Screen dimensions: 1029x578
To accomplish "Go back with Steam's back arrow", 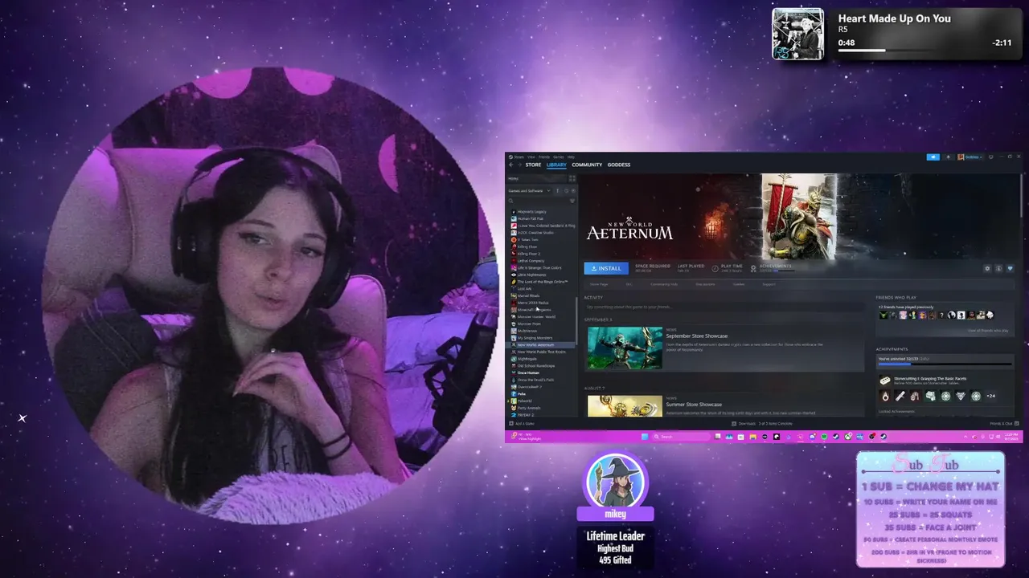I will pos(510,165).
